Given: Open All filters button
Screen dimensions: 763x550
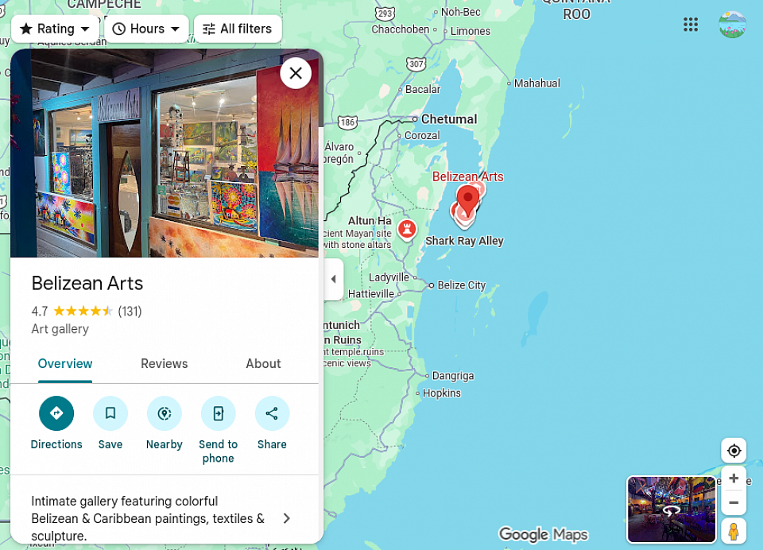Looking at the screenshot, I should click(x=238, y=29).
